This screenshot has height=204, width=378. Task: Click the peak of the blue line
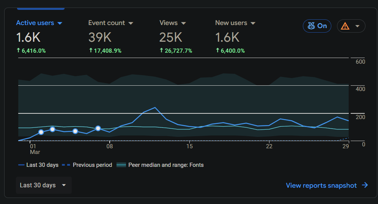[x=155, y=107]
